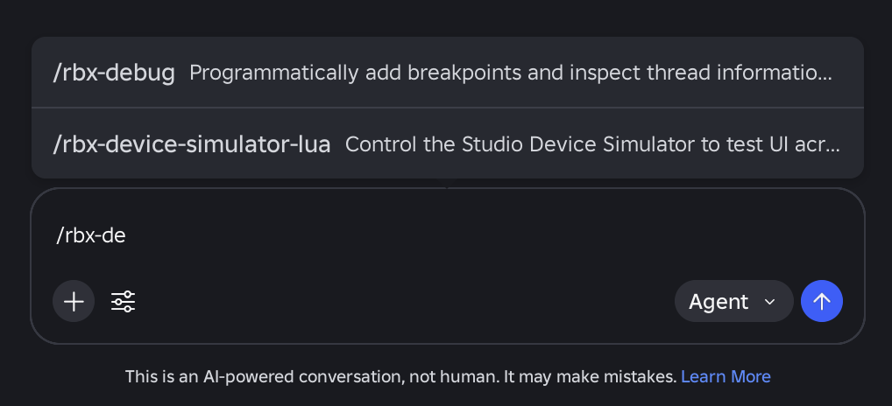This screenshot has width=892, height=406.
Task: Click the AI-powered conversation disclaimer text
Action: (400, 376)
